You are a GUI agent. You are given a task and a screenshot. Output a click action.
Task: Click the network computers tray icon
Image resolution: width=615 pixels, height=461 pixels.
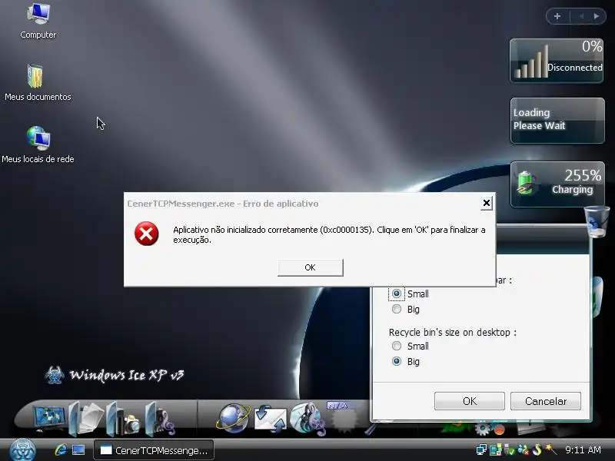coord(481,450)
